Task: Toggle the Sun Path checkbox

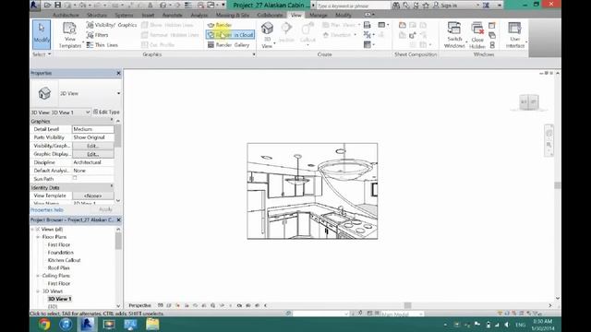Action: 75,178
